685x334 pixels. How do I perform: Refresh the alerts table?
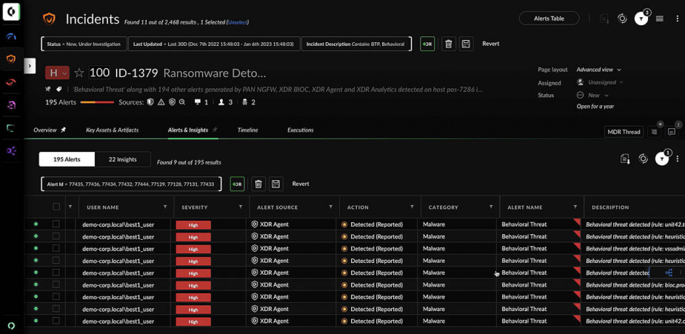click(x=643, y=159)
